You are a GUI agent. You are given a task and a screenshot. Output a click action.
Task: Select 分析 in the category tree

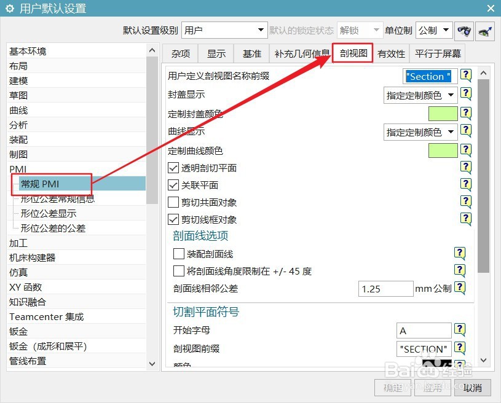(77, 125)
